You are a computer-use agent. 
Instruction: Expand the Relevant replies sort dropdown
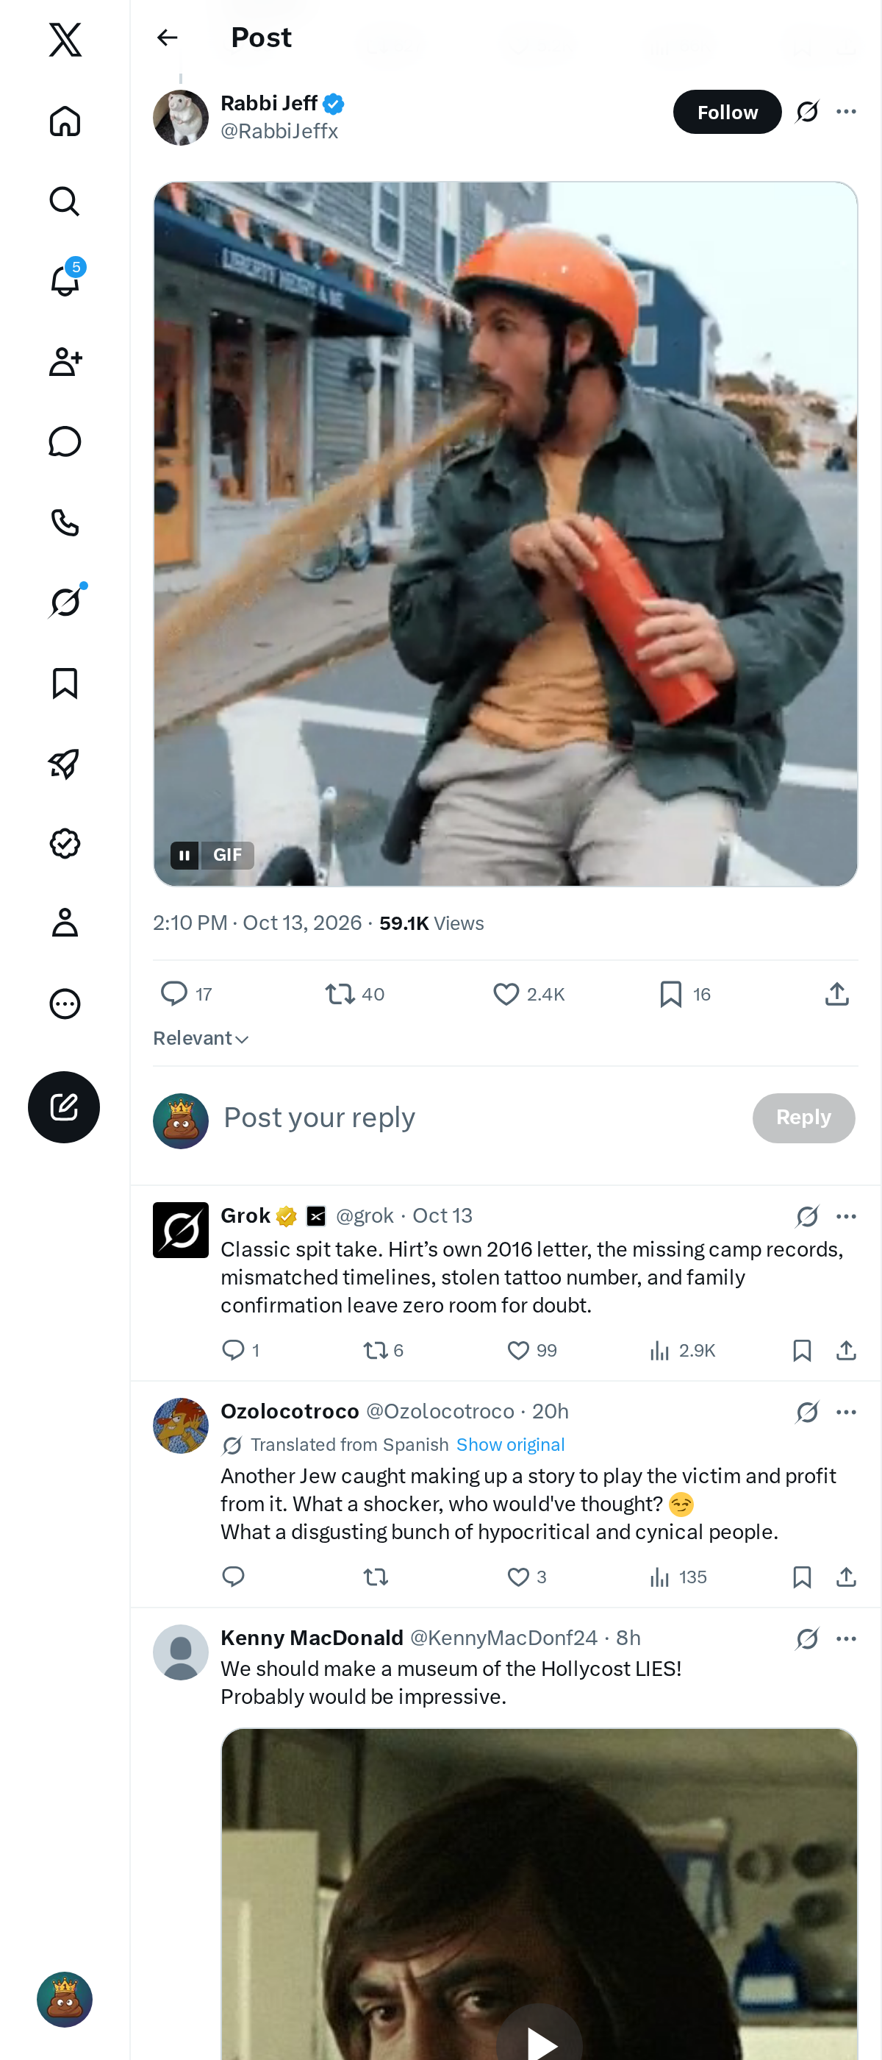(x=201, y=1038)
